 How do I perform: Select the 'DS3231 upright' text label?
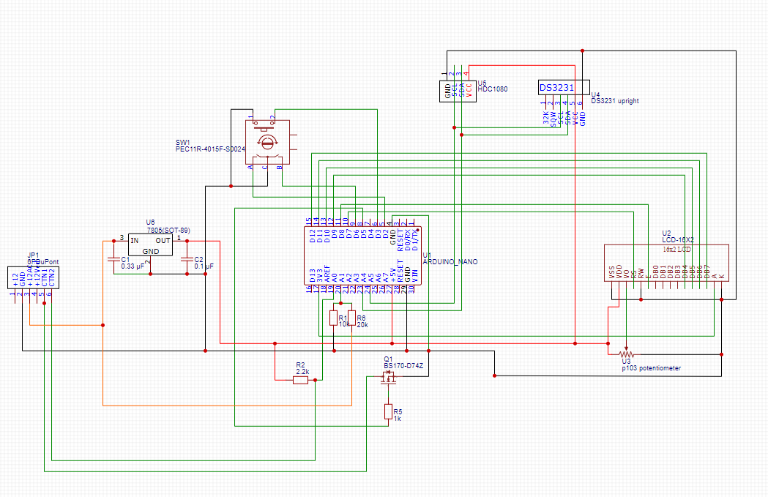pos(615,101)
